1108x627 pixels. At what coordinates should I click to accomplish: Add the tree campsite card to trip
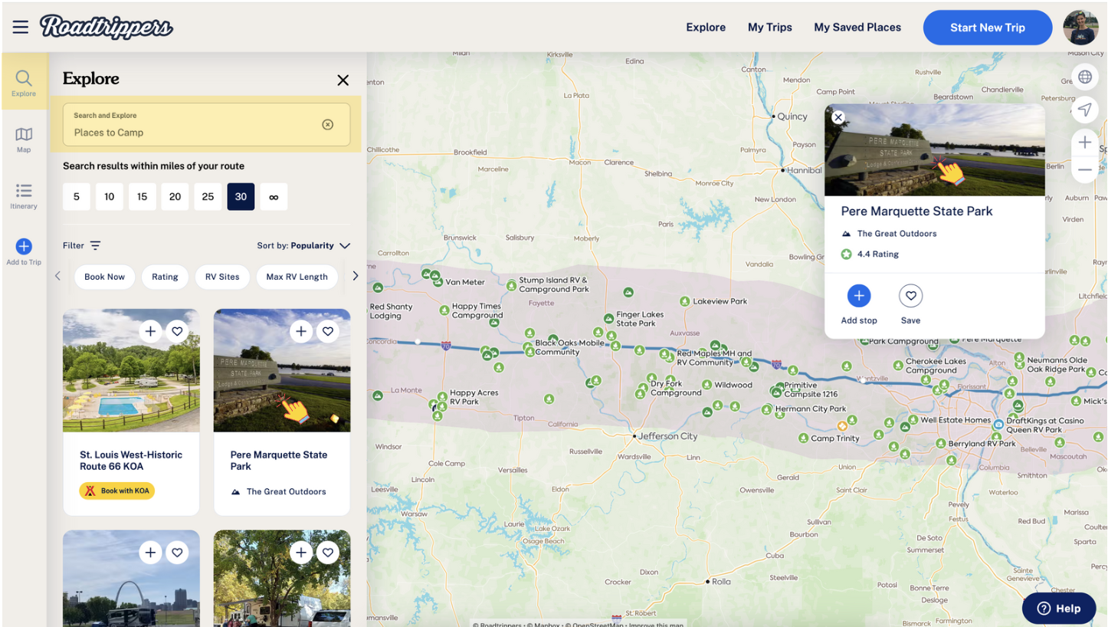(x=301, y=553)
